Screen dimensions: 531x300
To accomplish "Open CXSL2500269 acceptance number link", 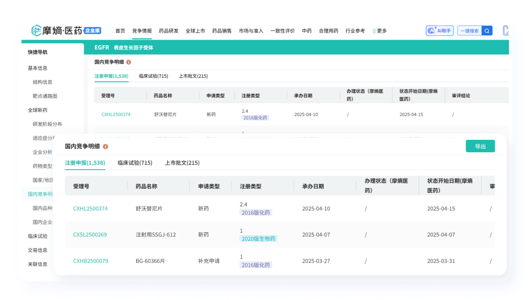I will pyautogui.click(x=90, y=235).
